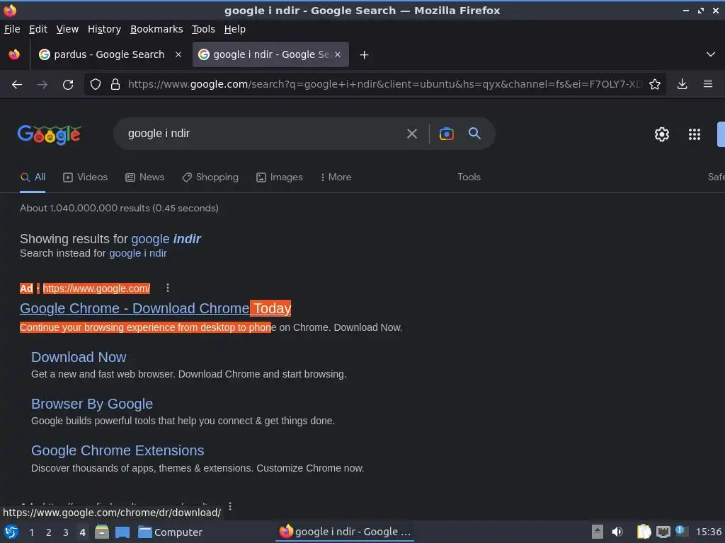The width and height of the screenshot is (725, 543).
Task: Open the Google apps grid
Action: (695, 134)
